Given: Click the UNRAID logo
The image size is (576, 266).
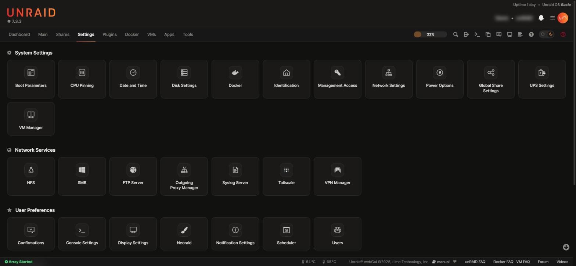Looking at the screenshot, I should (x=31, y=13).
